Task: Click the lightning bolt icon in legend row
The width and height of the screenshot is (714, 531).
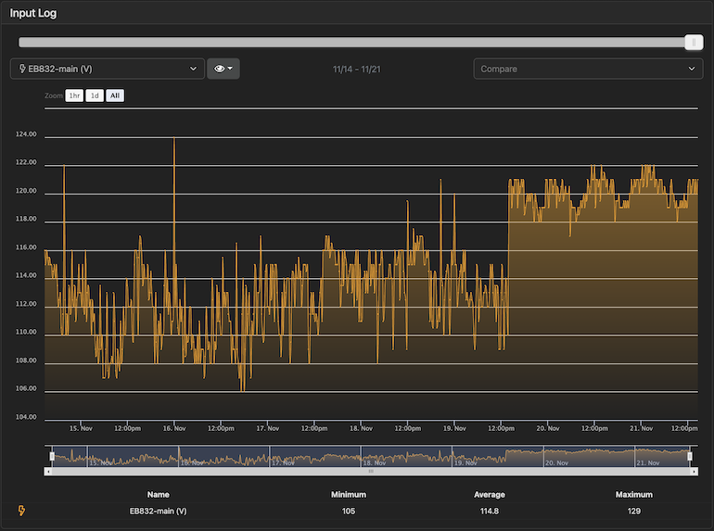Action: (21, 511)
